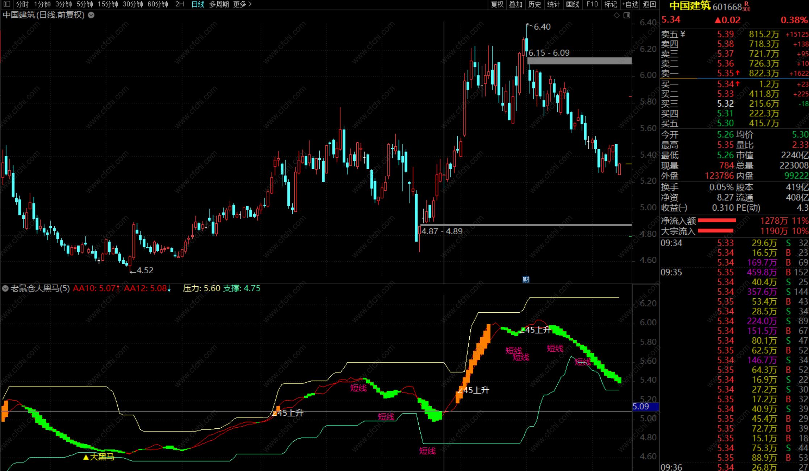Switch to the 分时 chart tab
809x471 pixels.
(x=22, y=4)
